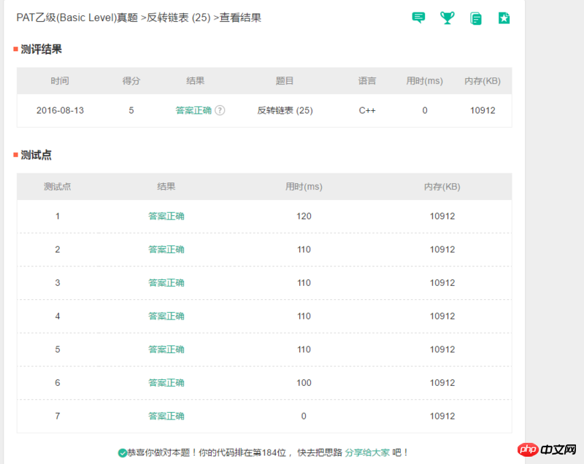The height and width of the screenshot is (464, 584).
Task: Click memory 10912 in test point 3 row
Action: coord(442,283)
